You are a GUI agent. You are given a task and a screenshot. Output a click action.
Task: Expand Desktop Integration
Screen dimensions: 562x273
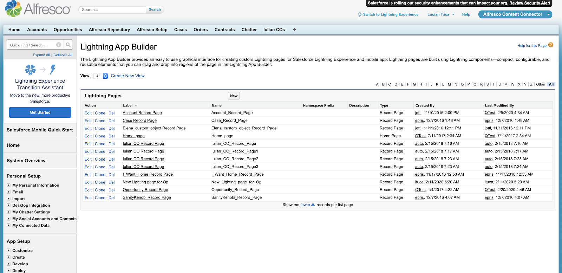(x=8, y=205)
